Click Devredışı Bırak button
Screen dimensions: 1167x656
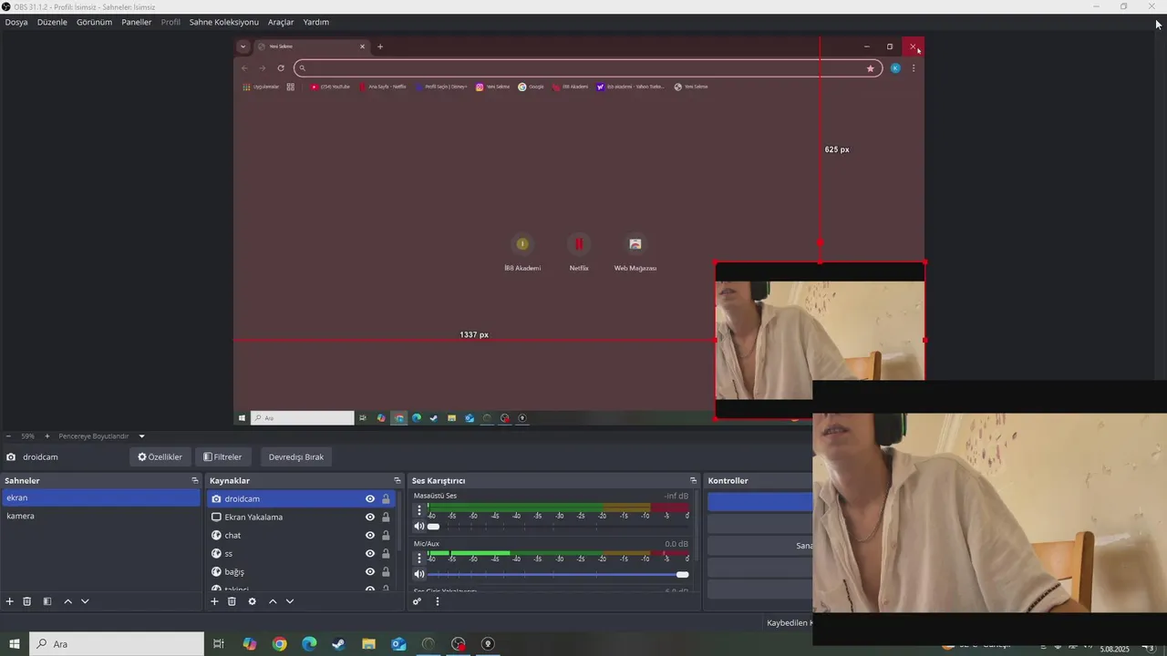(x=296, y=456)
